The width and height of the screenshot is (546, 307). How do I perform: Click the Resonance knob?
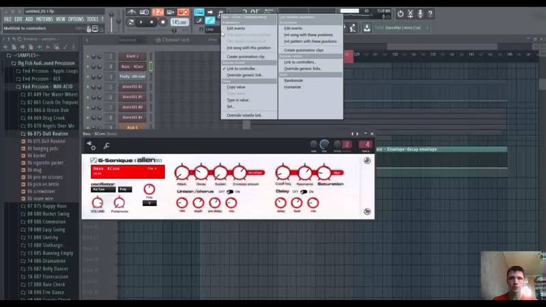(304, 173)
